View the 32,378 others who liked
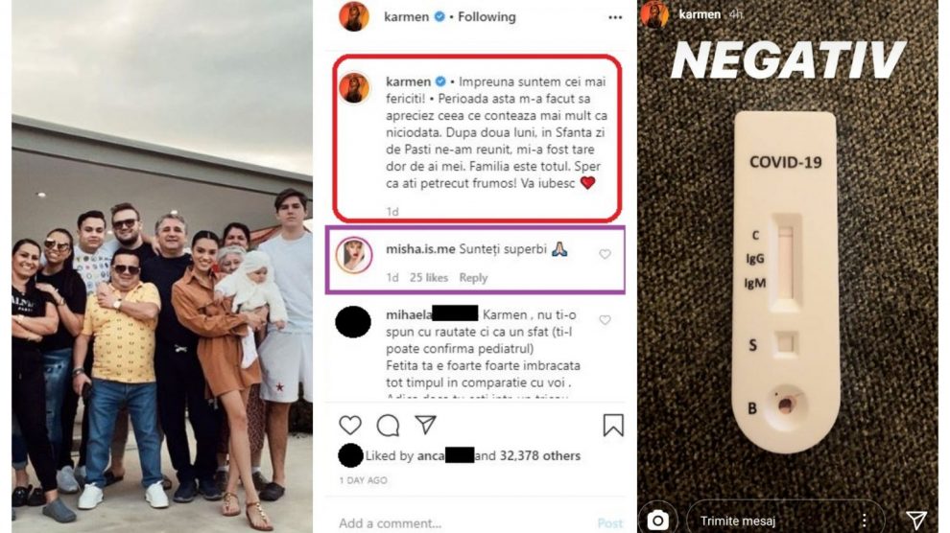The height and width of the screenshot is (533, 950). [540, 455]
